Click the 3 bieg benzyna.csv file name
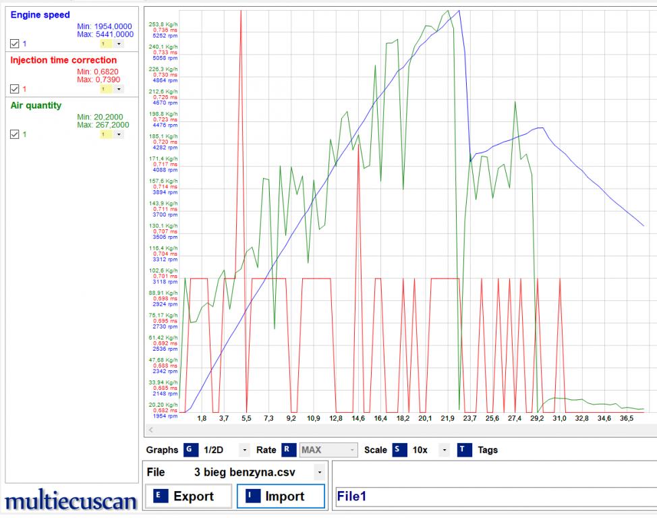 [x=245, y=472]
